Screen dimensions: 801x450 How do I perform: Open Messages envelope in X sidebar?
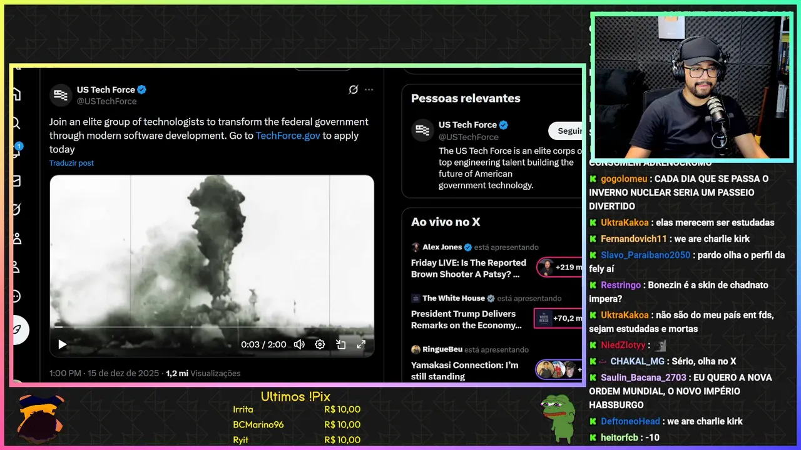(17, 181)
